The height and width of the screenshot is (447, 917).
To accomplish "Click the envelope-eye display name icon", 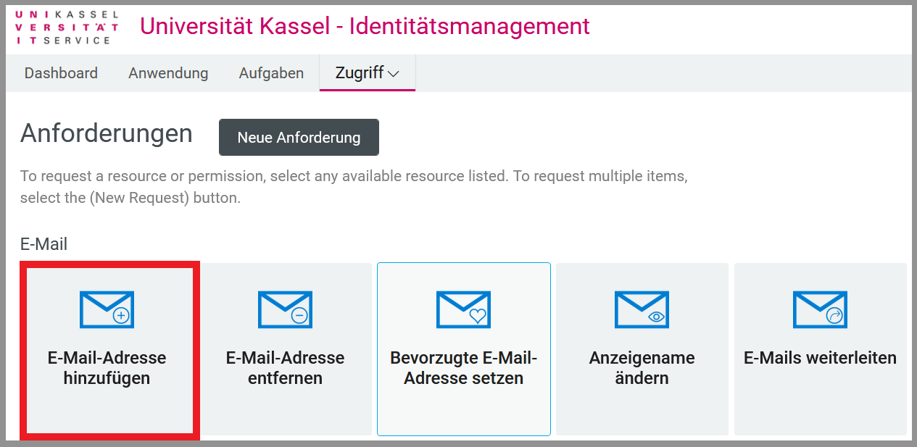I will pyautogui.click(x=642, y=309).
